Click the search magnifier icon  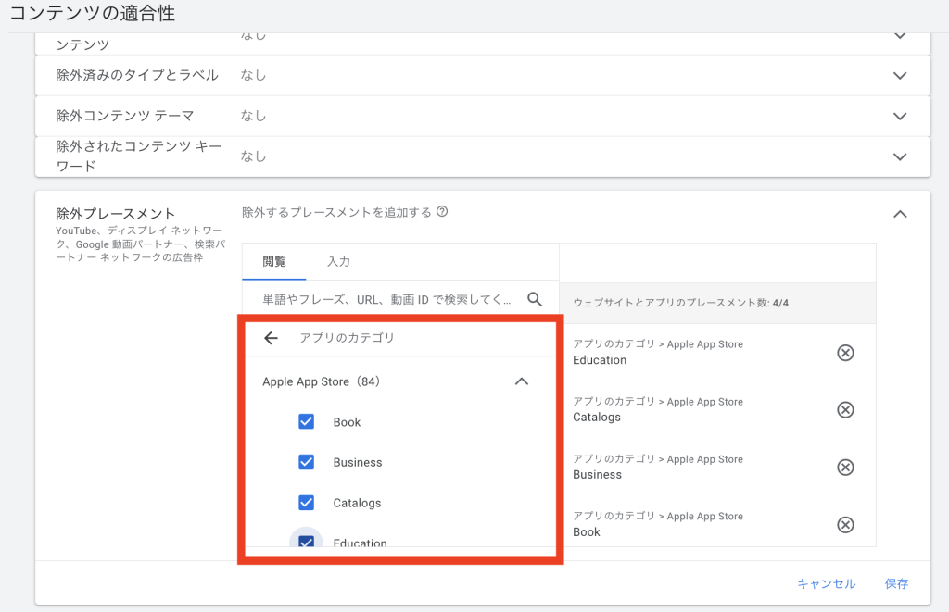click(x=535, y=299)
